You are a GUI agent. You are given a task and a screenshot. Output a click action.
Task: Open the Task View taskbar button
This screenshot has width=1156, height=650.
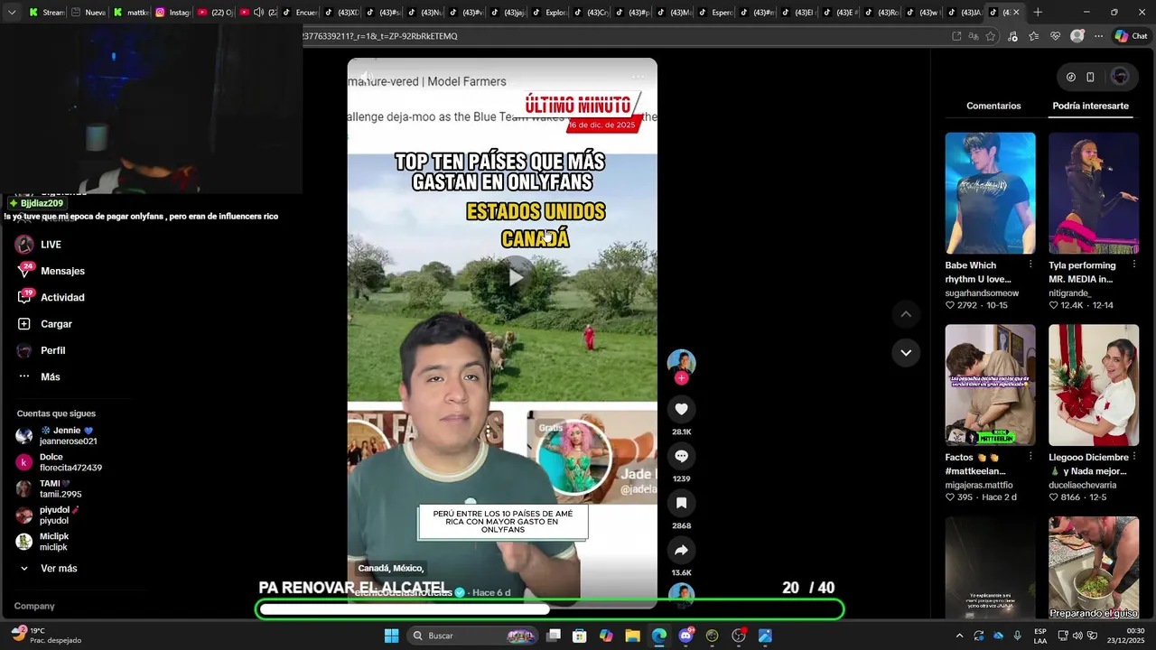(x=554, y=636)
